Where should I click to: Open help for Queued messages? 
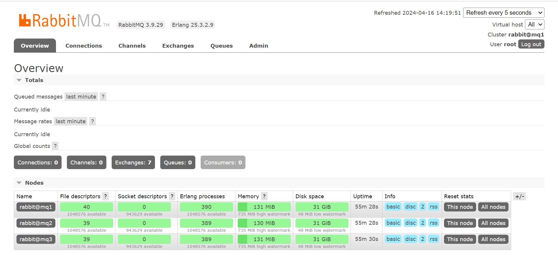coord(103,96)
